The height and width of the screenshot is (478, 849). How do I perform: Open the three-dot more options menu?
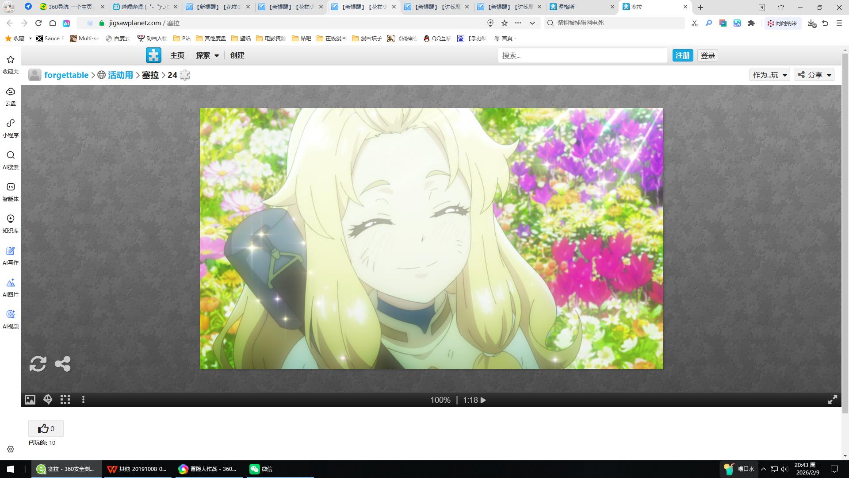point(83,400)
